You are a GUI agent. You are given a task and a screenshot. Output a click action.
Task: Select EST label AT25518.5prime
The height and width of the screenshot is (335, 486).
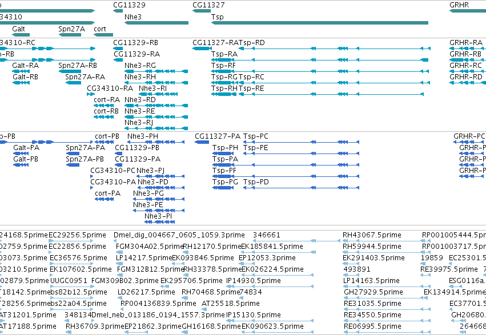tap(231, 304)
